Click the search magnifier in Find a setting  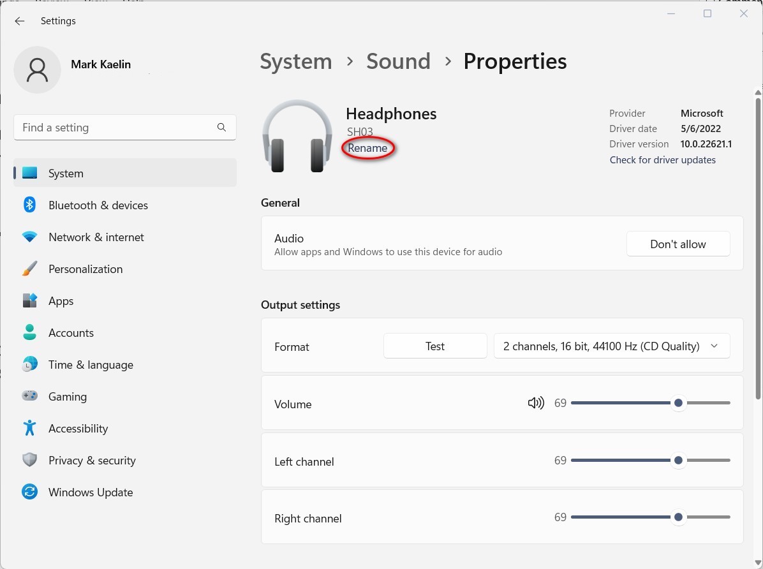tap(221, 127)
